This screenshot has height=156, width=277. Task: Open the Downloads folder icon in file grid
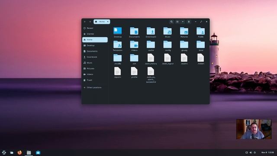[151, 31]
